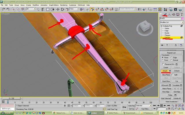Screen dimensions: 185x115
Task: Toggle the Auto Key button
Action: (x=132, y=106)
